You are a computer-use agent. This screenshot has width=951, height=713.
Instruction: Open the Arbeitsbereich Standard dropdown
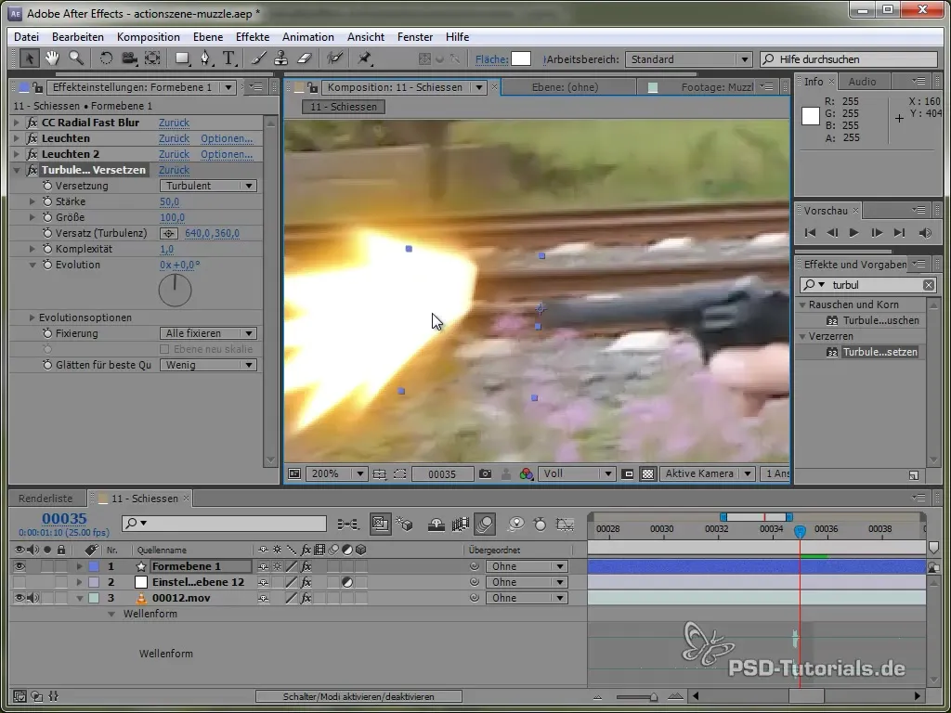[688, 59]
